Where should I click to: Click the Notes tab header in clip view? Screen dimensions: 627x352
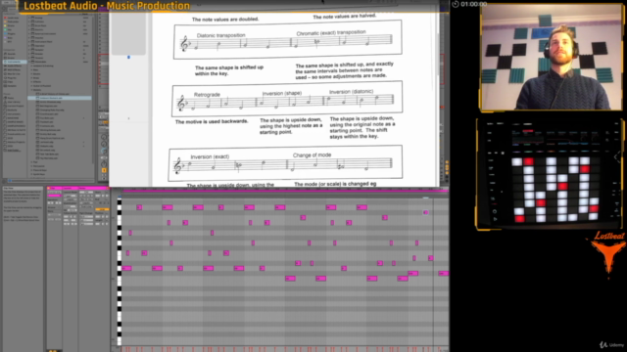82,189
